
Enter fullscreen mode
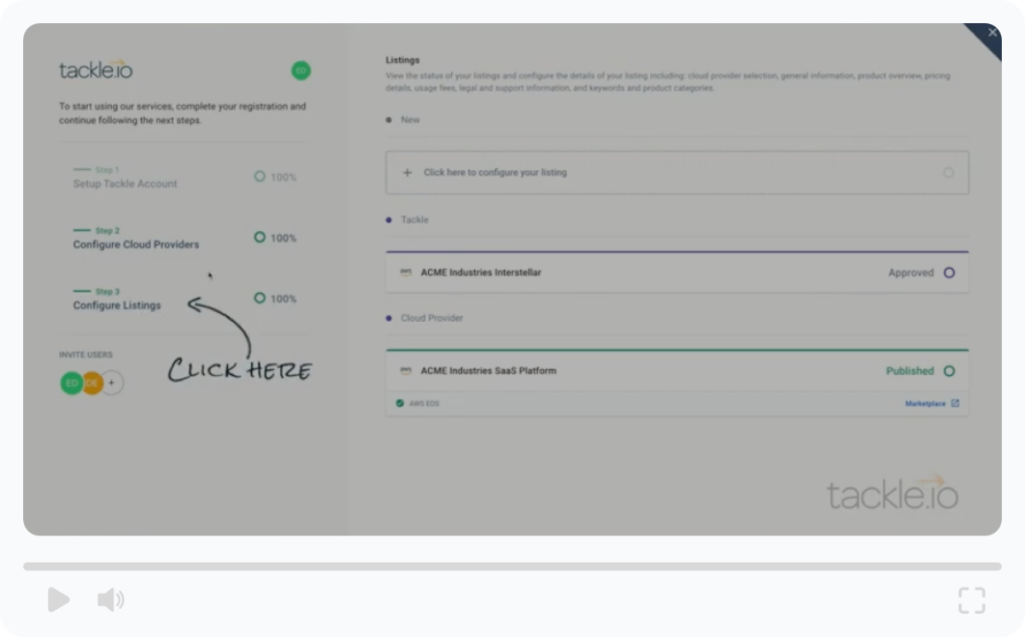(x=971, y=599)
